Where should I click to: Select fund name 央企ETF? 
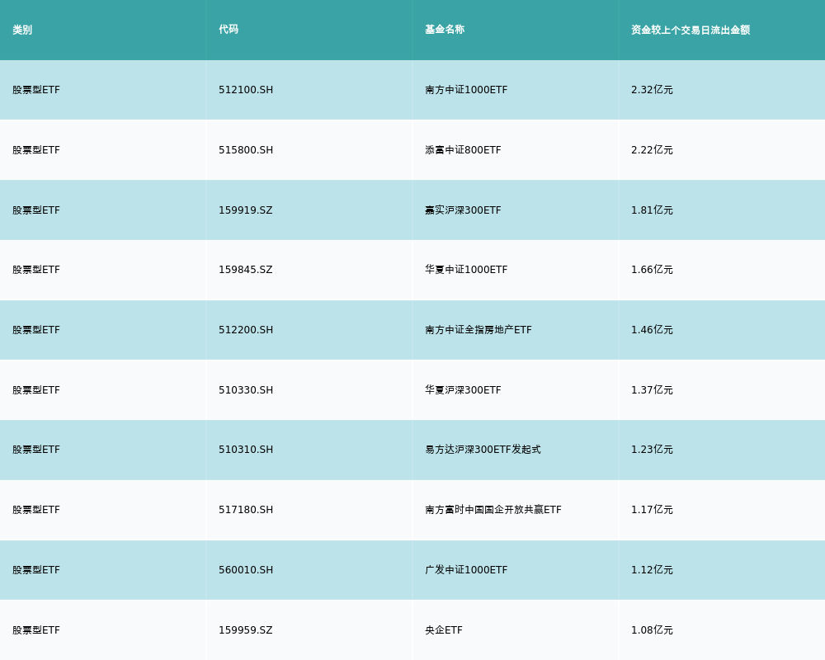click(x=444, y=630)
